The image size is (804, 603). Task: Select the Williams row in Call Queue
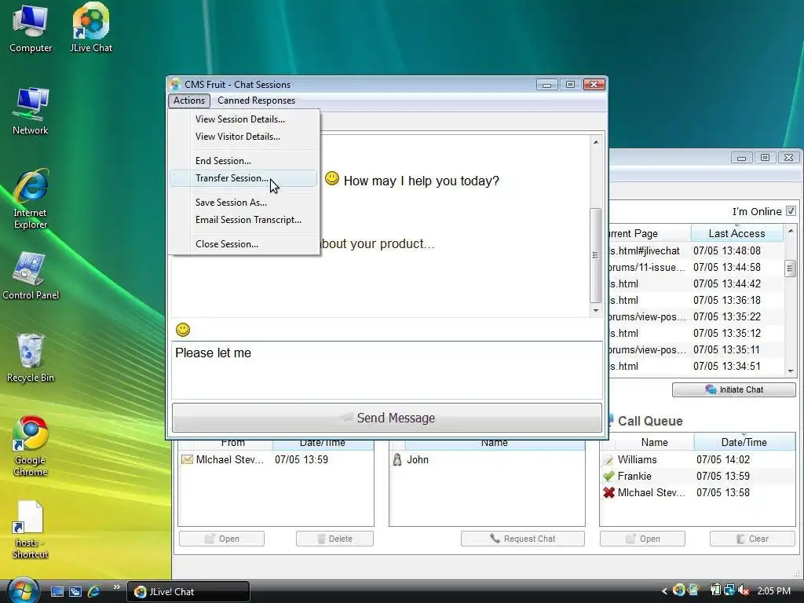point(697,459)
